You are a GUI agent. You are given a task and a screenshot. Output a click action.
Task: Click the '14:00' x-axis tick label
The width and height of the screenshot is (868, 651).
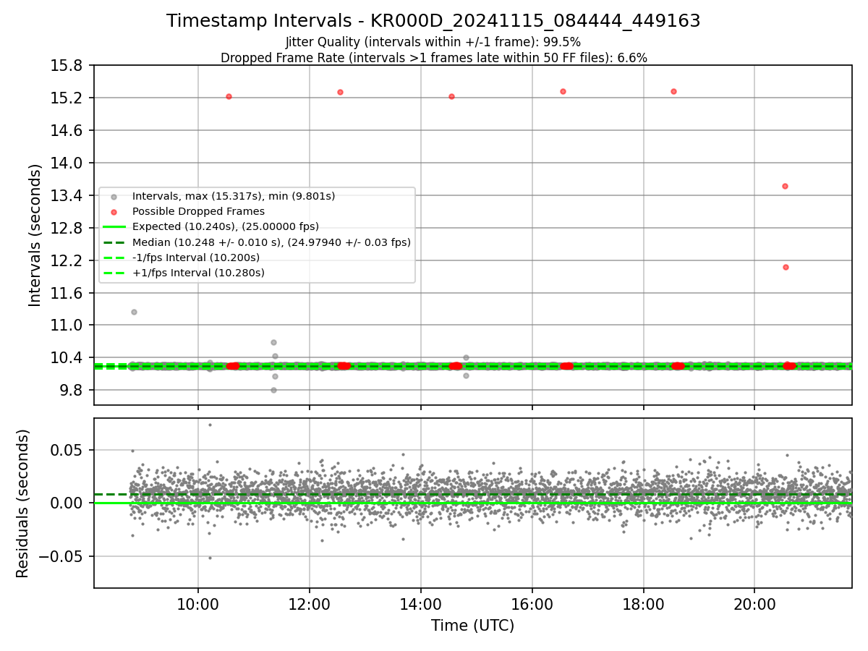421,605
